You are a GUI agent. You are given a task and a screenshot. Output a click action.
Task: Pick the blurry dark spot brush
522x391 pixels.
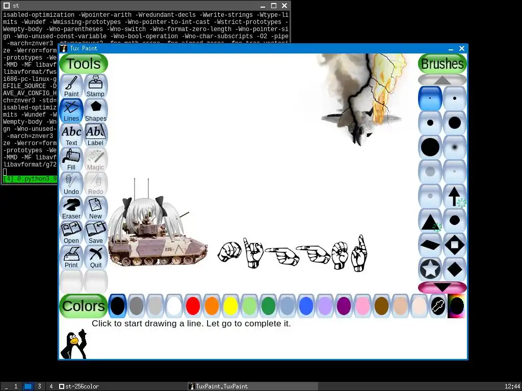tap(454, 147)
